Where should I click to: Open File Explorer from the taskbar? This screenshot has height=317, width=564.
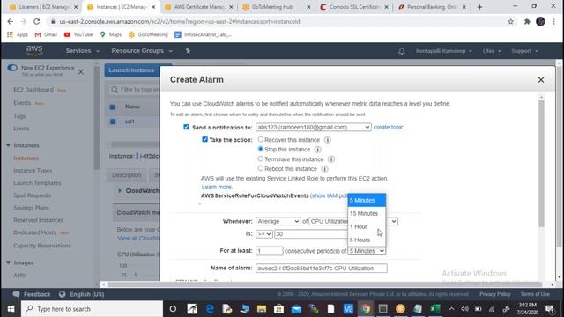click(x=262, y=309)
